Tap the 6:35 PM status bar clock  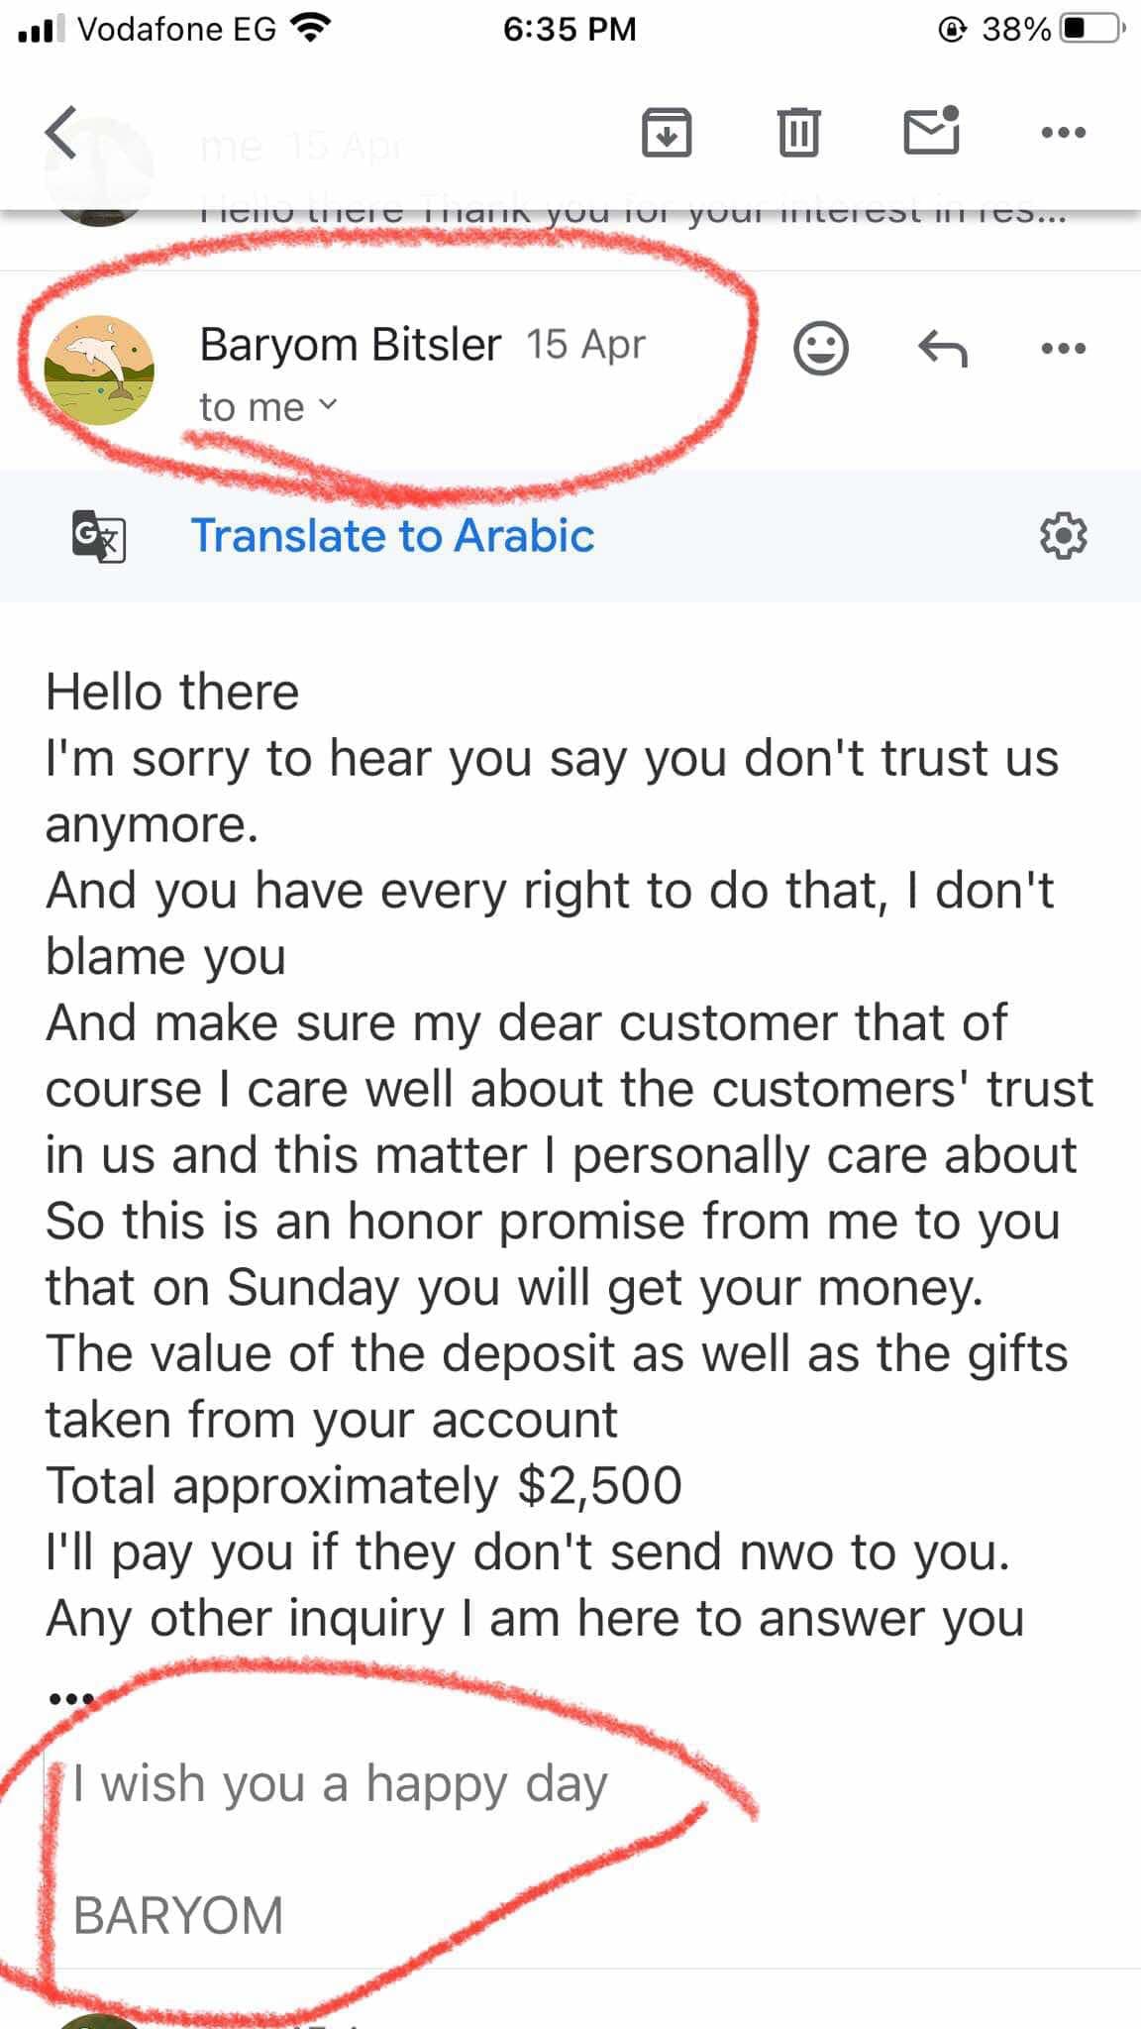[x=570, y=29]
